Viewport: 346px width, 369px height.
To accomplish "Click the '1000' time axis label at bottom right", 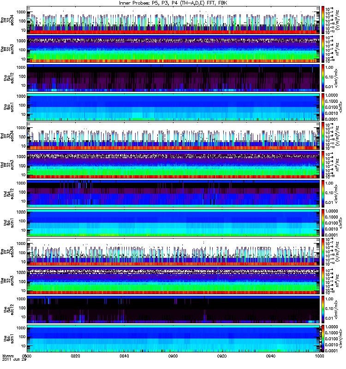I will (319, 356).
